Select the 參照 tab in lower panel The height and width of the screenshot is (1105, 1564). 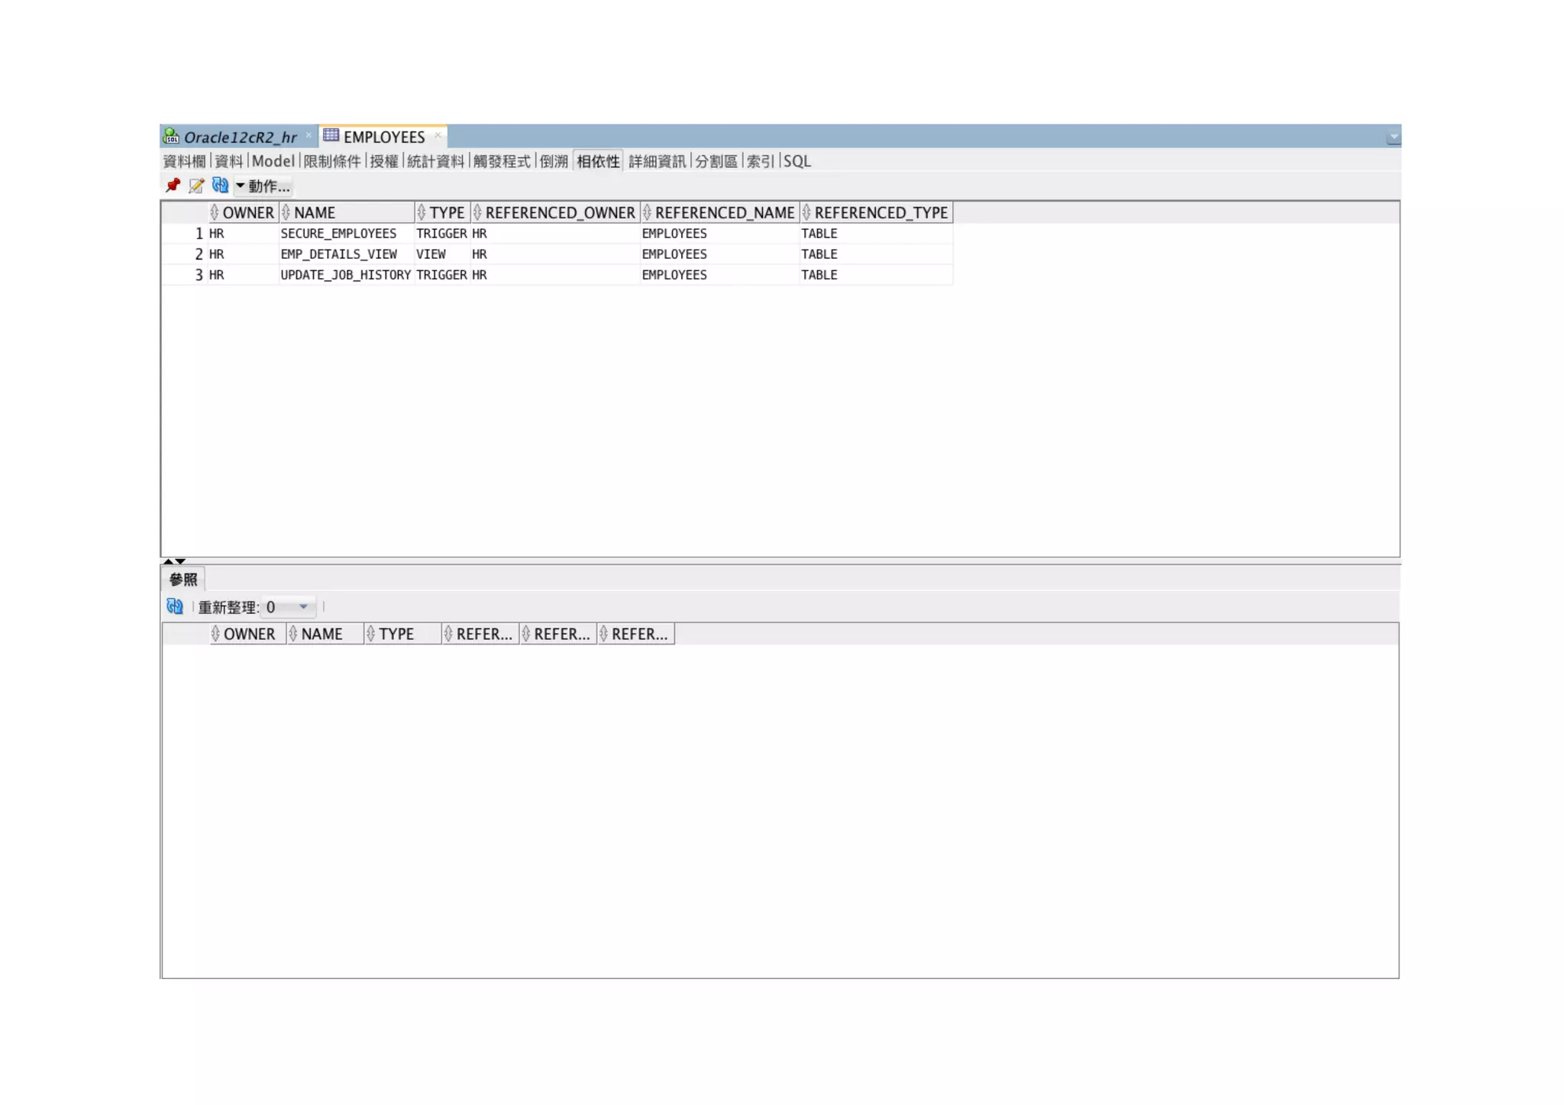pos(183,580)
